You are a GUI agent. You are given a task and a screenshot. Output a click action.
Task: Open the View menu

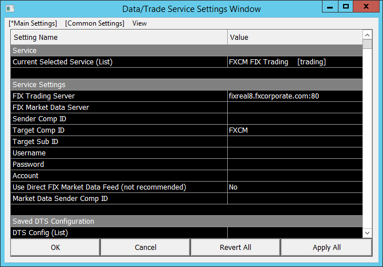point(139,23)
